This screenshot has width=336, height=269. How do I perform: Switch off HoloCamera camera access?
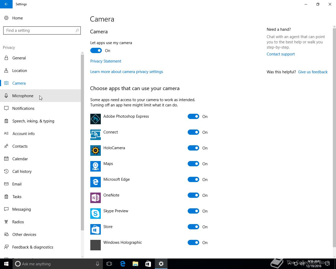point(193,148)
